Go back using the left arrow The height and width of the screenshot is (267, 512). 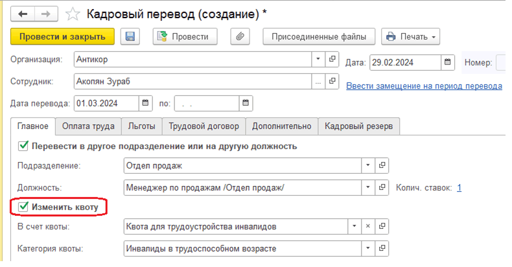click(x=23, y=13)
